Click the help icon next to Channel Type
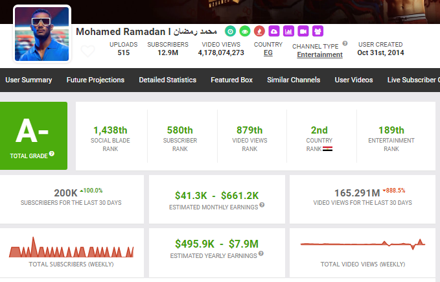440x282 pixels. [x=345, y=44]
